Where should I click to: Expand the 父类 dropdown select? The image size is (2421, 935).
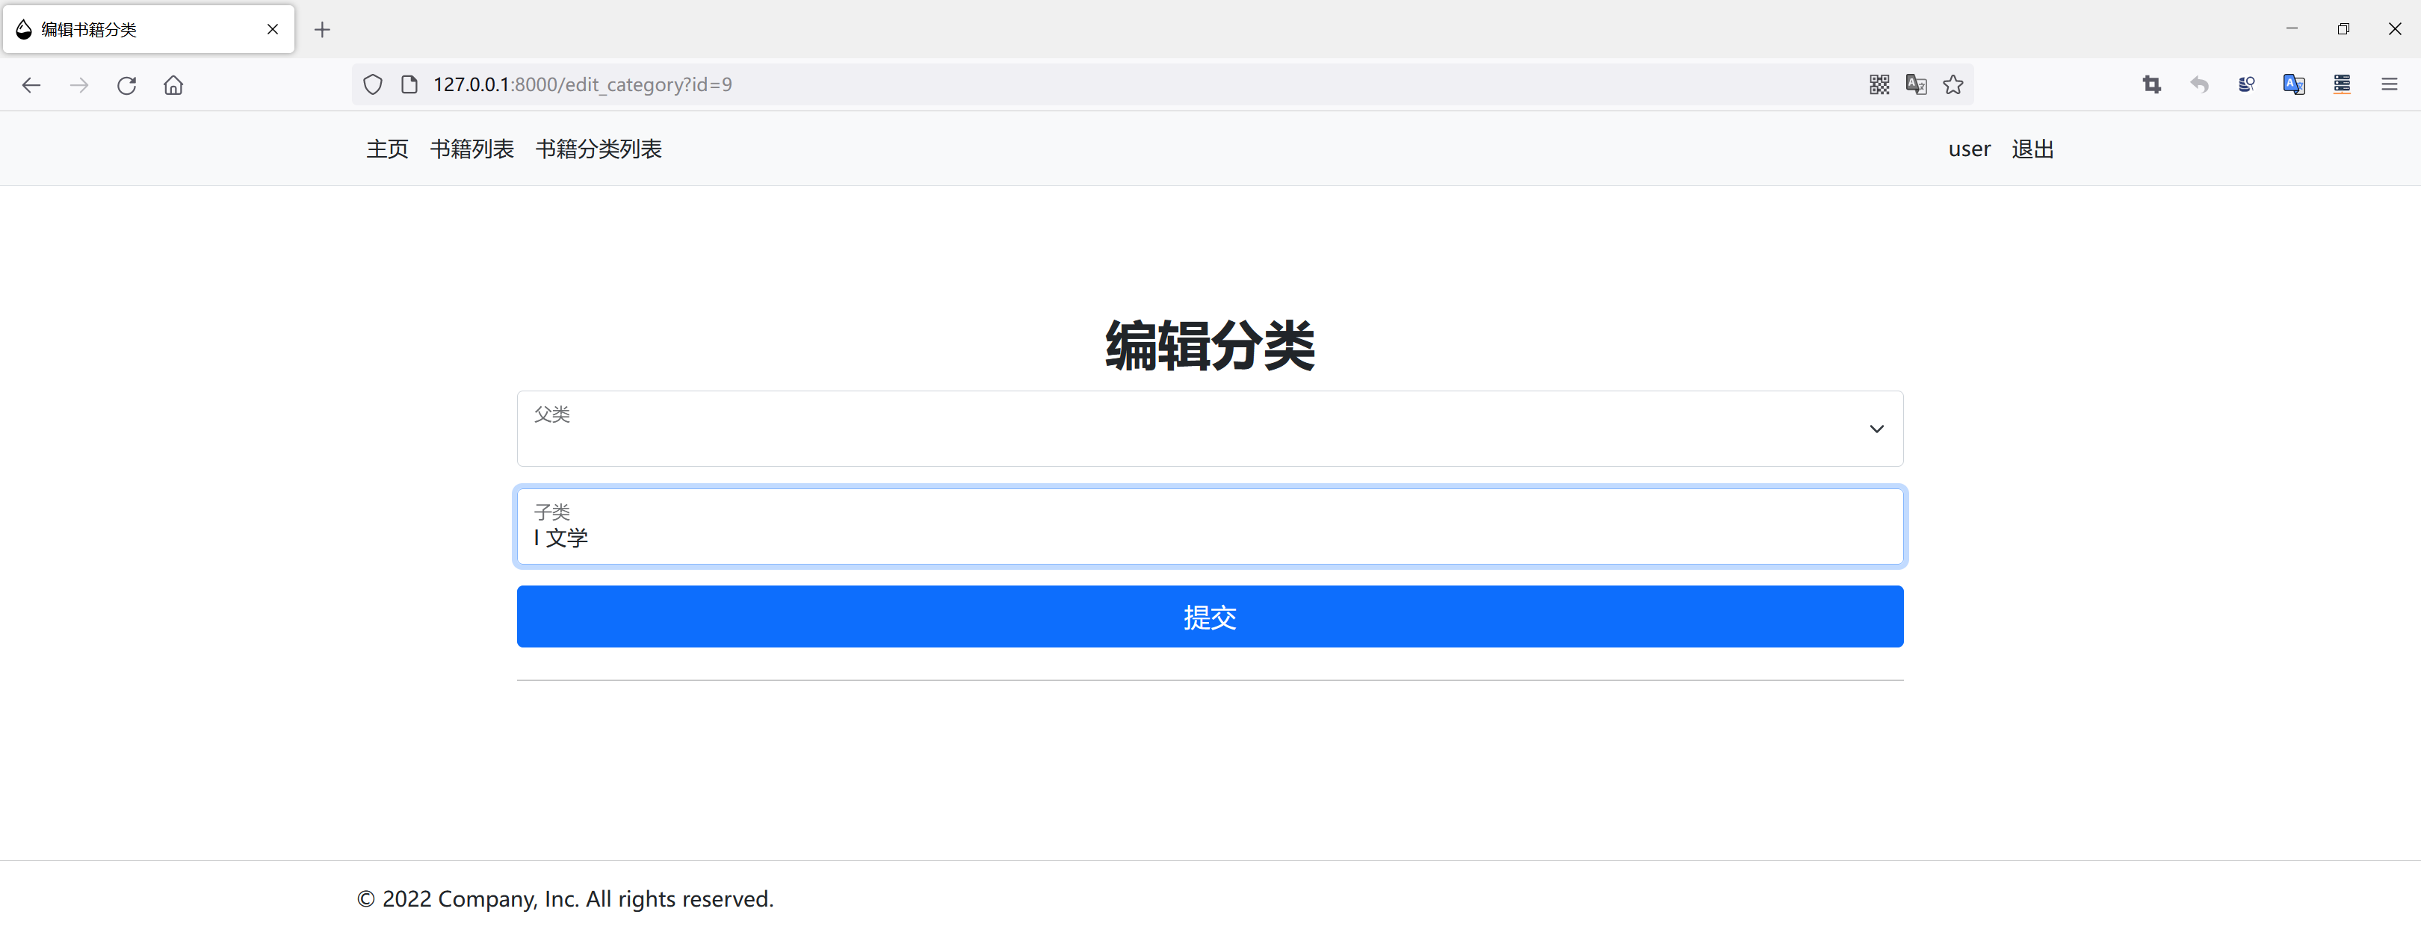coord(1210,429)
